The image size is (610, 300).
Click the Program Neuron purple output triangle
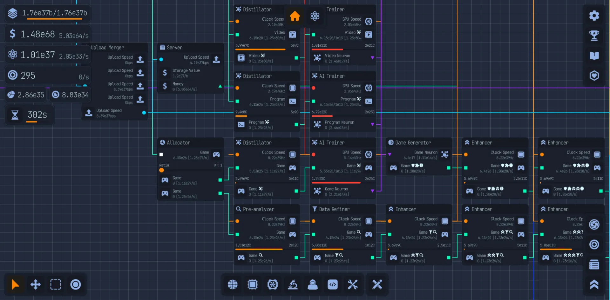[372, 124]
